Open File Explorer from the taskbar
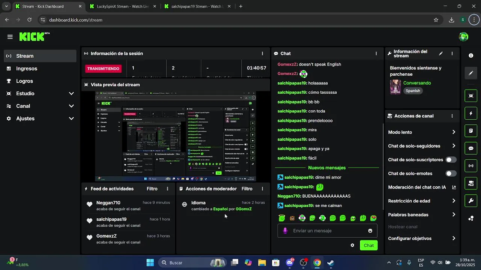Viewport: 481px width, 270px height. (x=262, y=263)
